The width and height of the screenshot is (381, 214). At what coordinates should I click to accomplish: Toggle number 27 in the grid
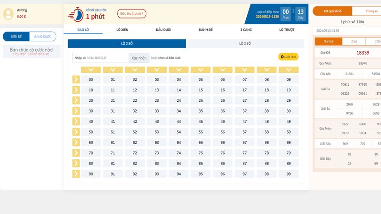click(x=244, y=100)
